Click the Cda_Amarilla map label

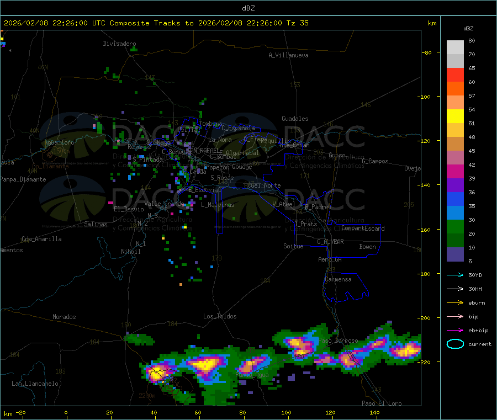(41, 239)
